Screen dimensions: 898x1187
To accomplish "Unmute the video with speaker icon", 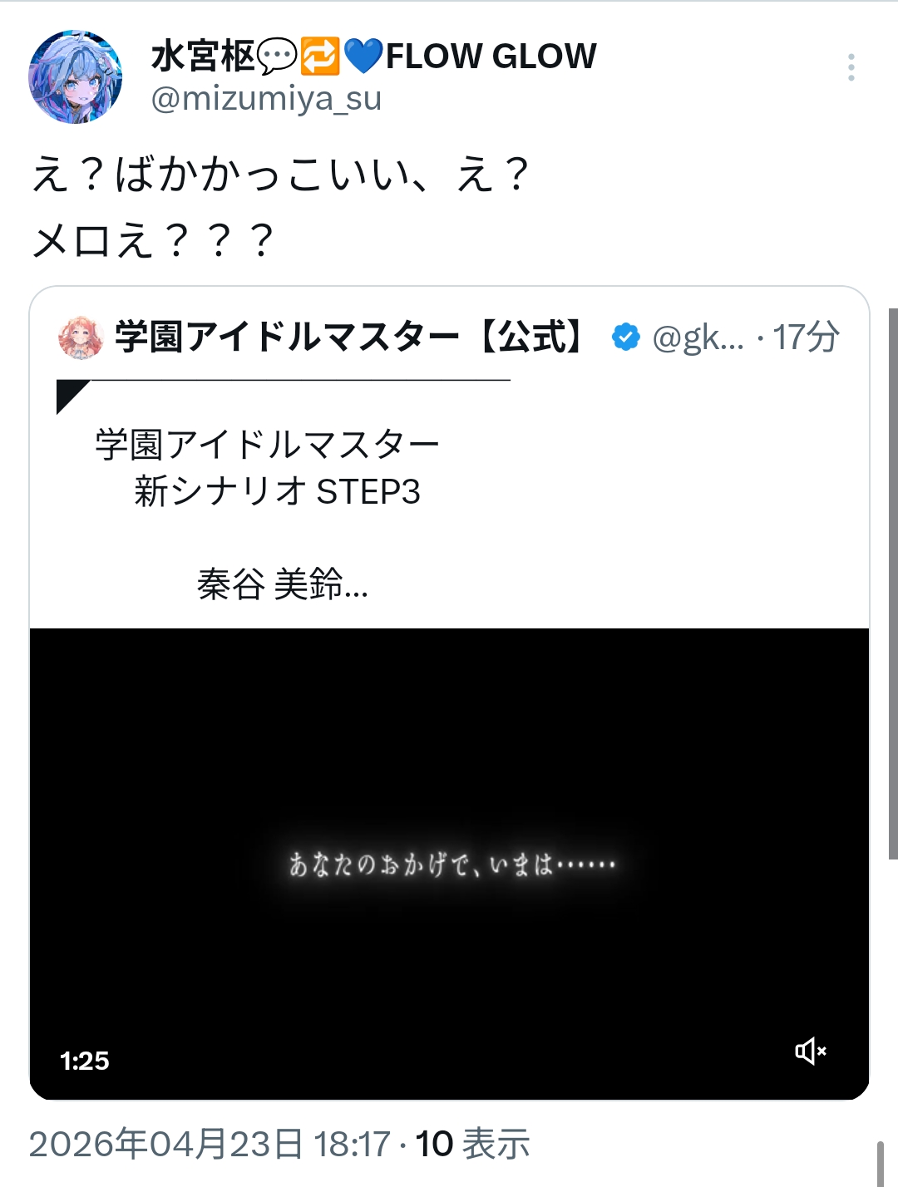I will 810,1052.
